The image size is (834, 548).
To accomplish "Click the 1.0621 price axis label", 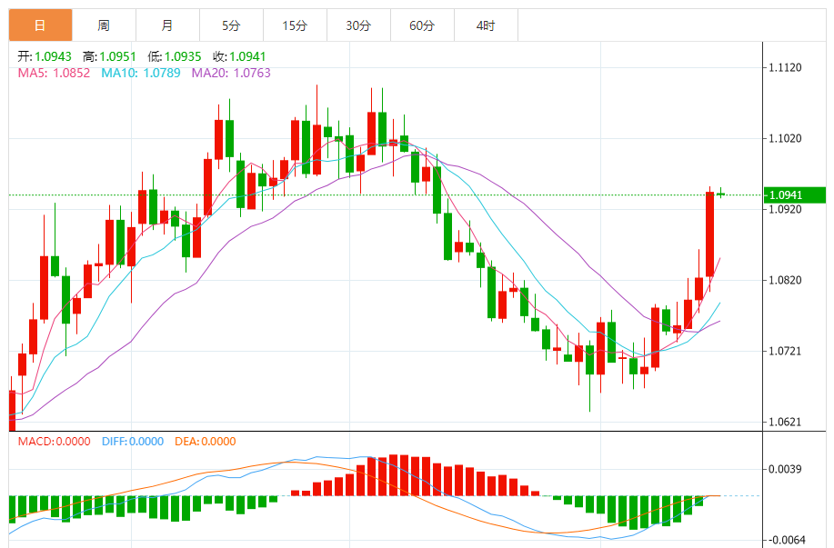I will coord(785,422).
